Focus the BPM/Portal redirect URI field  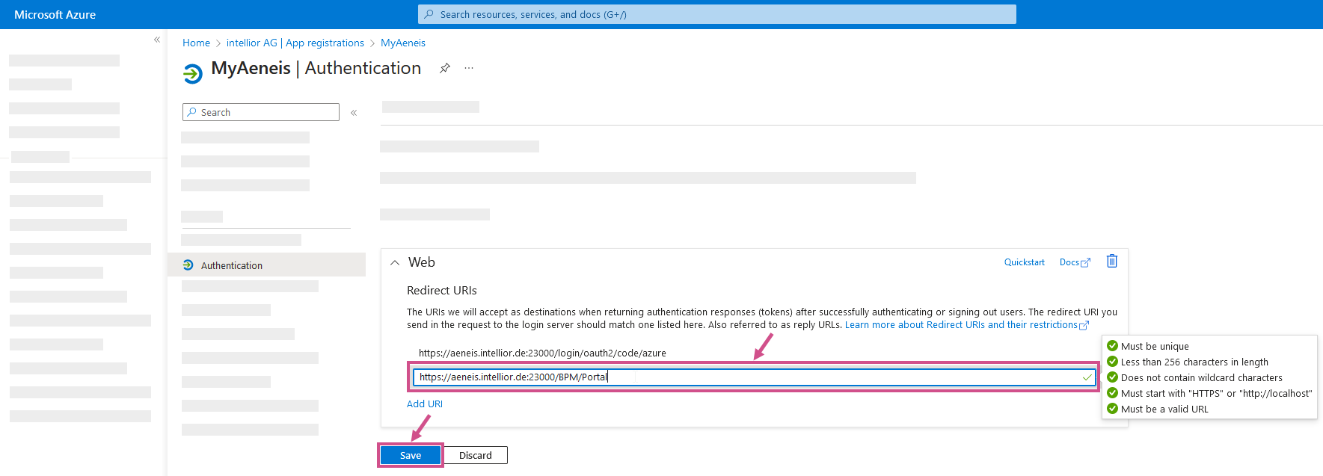coord(748,377)
